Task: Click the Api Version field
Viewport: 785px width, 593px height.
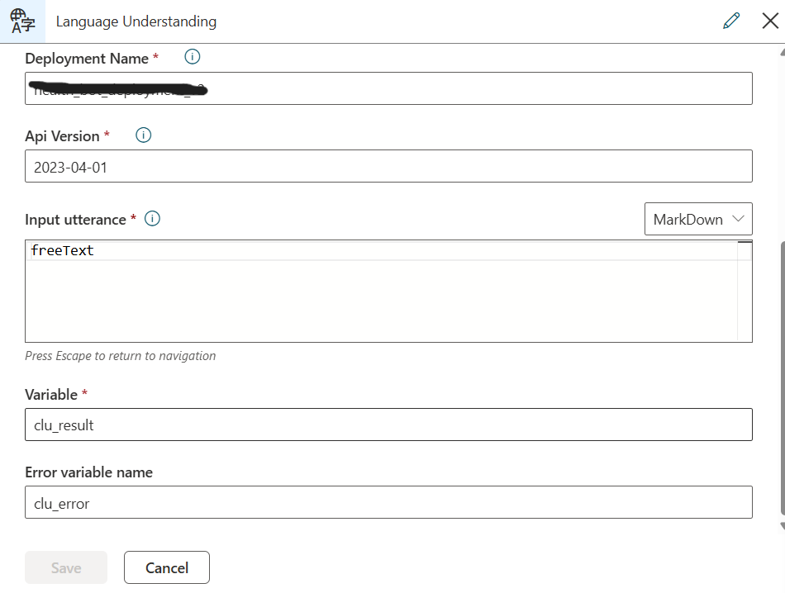Action: (x=388, y=166)
